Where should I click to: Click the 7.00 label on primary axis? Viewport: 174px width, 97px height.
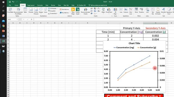point(106,56)
